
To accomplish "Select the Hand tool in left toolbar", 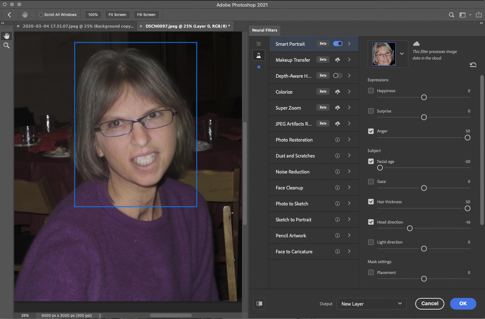I will coord(6,36).
